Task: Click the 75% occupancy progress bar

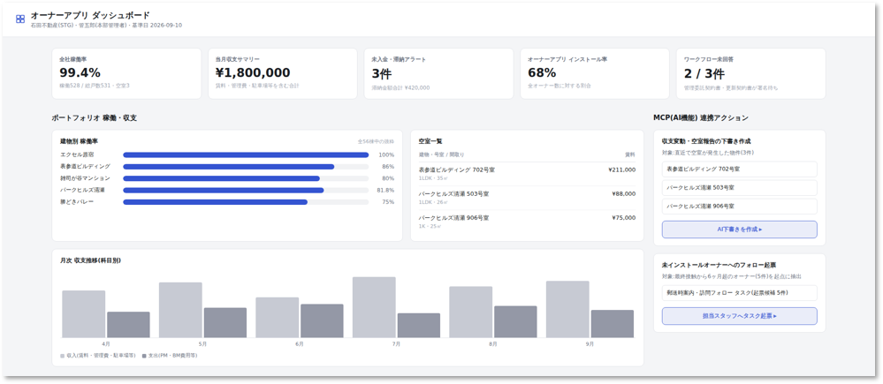Action: (246, 202)
